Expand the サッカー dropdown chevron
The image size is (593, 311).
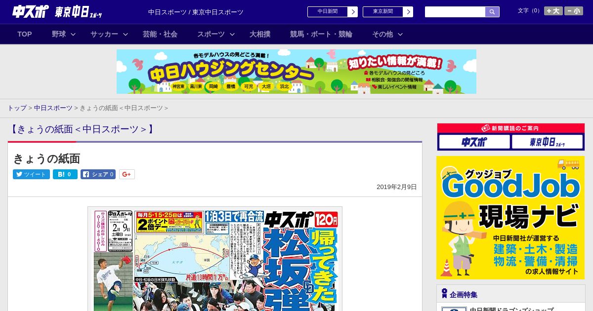(126, 34)
